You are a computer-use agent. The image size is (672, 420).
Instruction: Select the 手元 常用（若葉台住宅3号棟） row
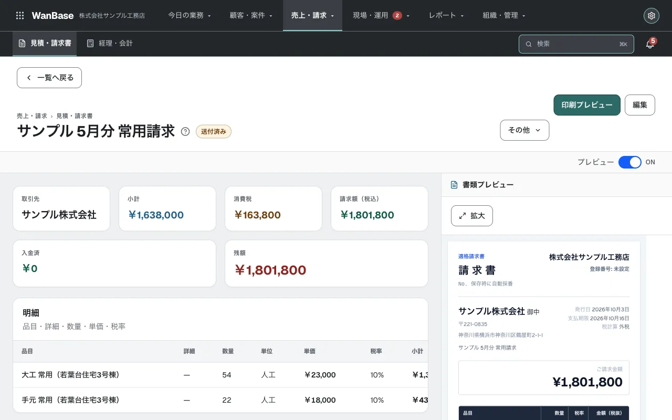point(220,400)
